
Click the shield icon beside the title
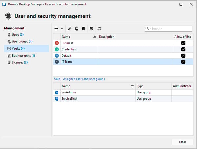[8, 16]
